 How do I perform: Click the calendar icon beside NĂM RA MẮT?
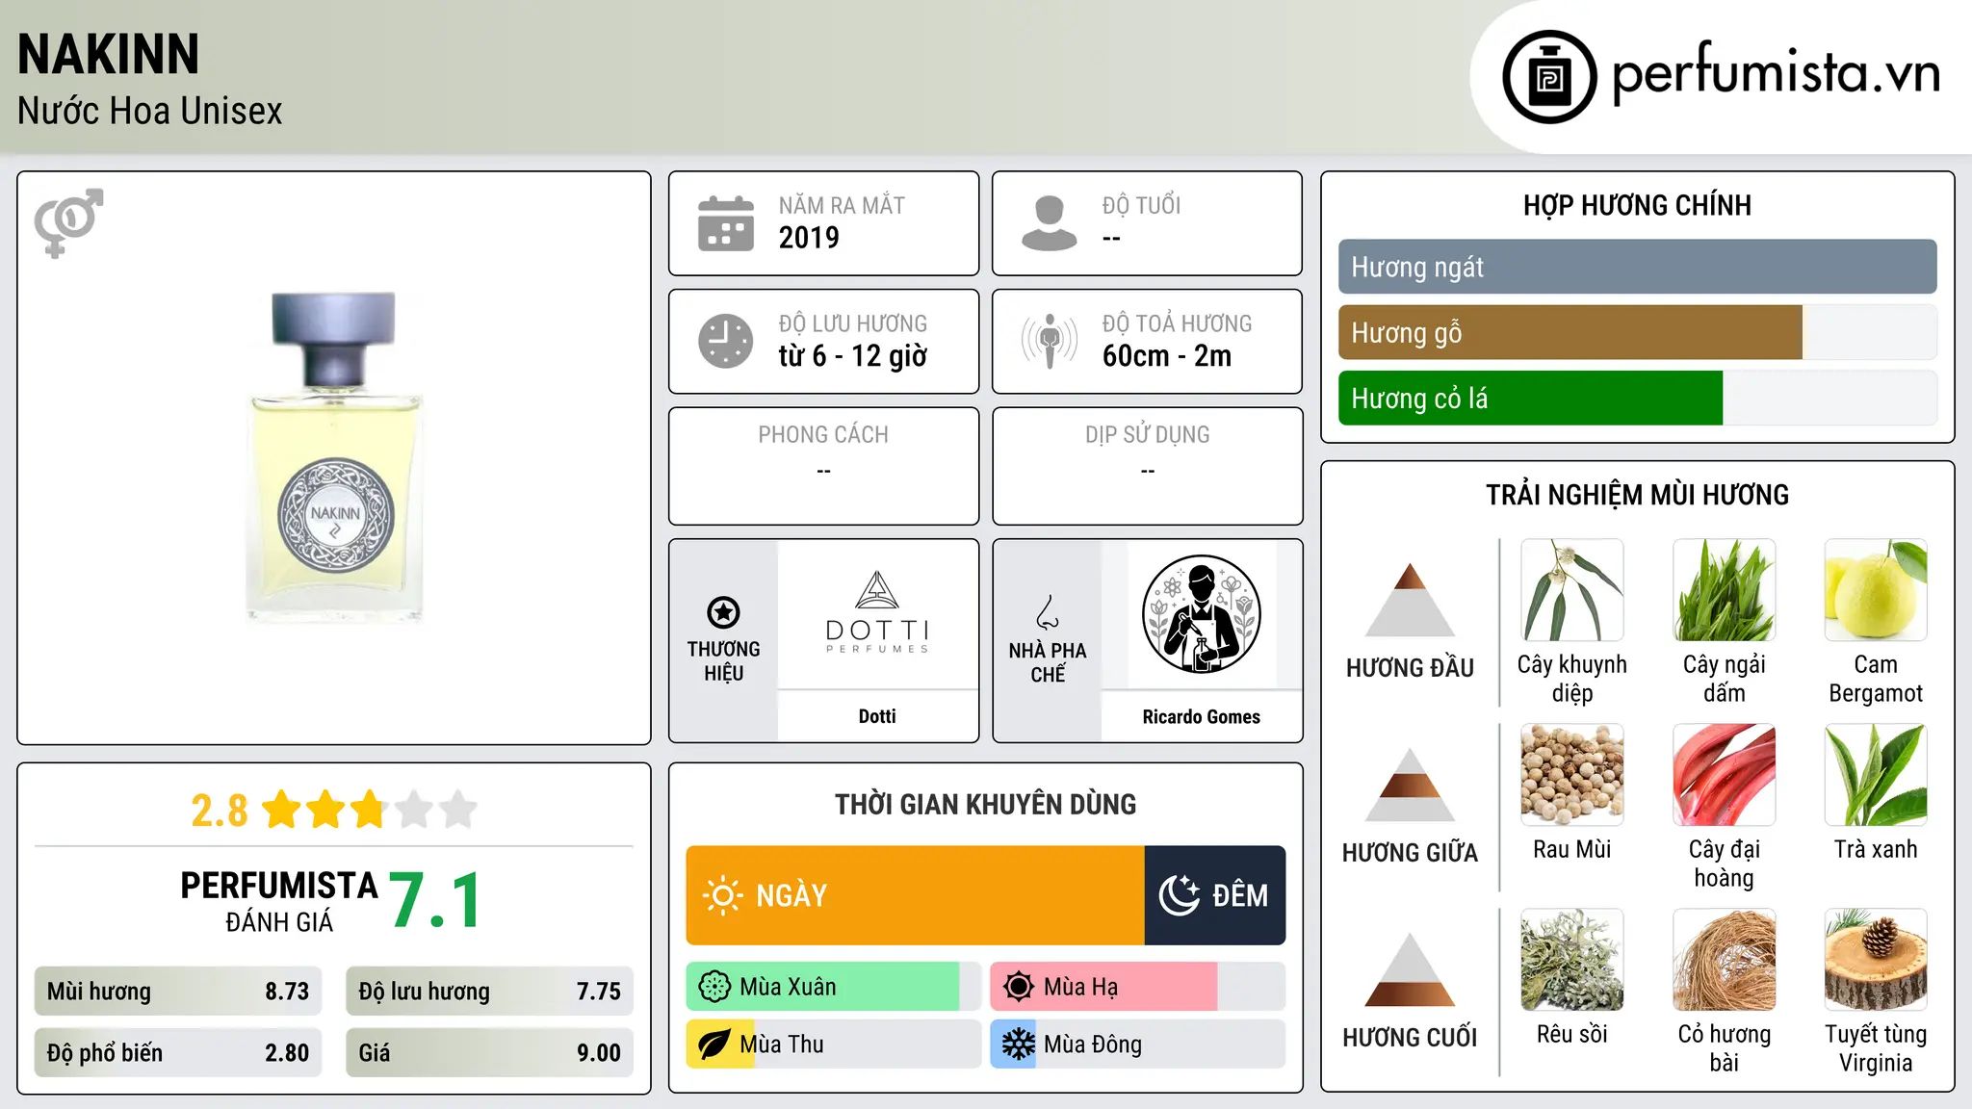[726, 223]
